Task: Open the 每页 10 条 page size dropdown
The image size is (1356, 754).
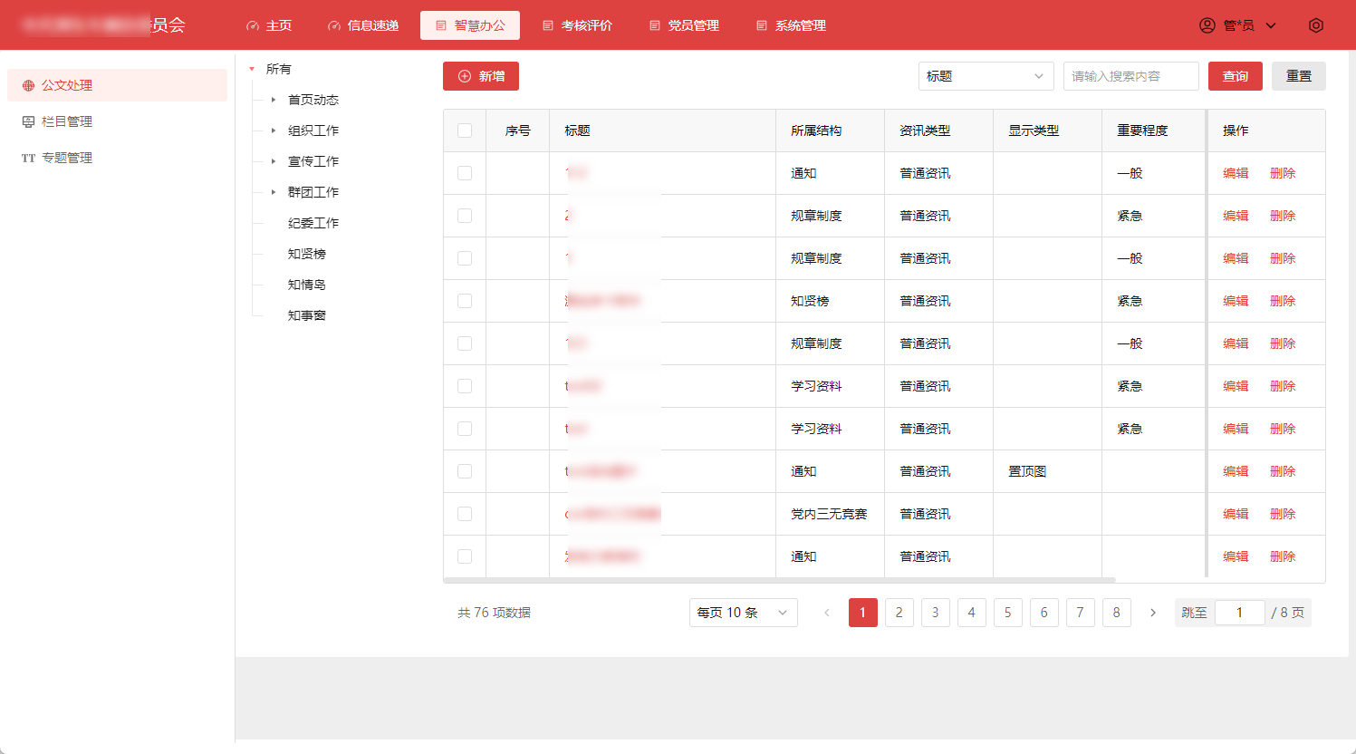Action: (x=744, y=613)
